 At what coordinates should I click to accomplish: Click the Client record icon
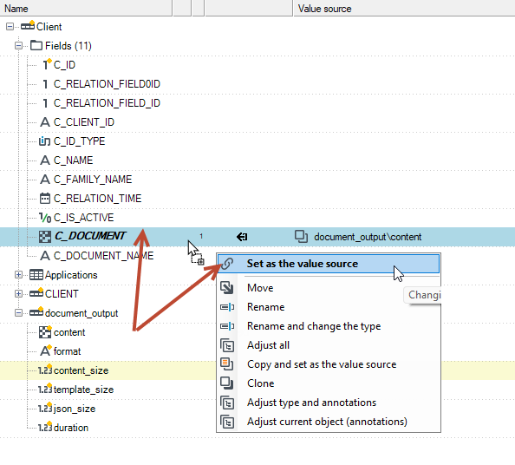28,25
